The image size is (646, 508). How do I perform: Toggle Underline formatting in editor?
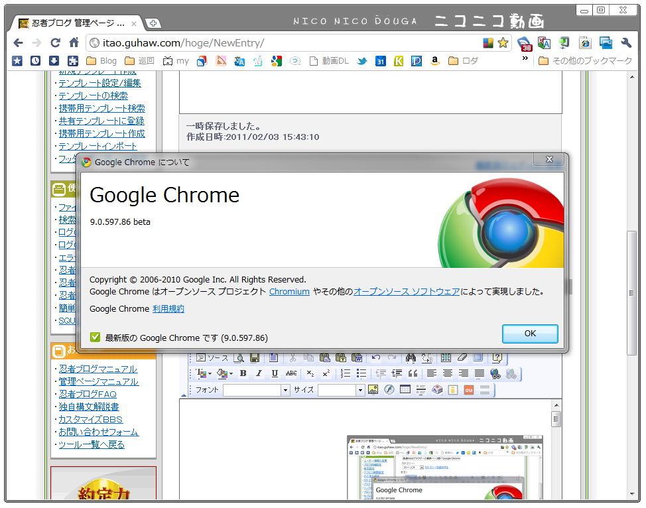(275, 373)
